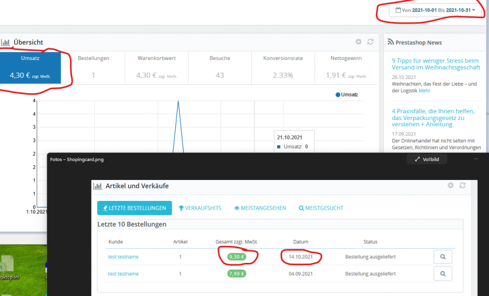Click the Fotos – Shopingcard.png window title

point(77,159)
